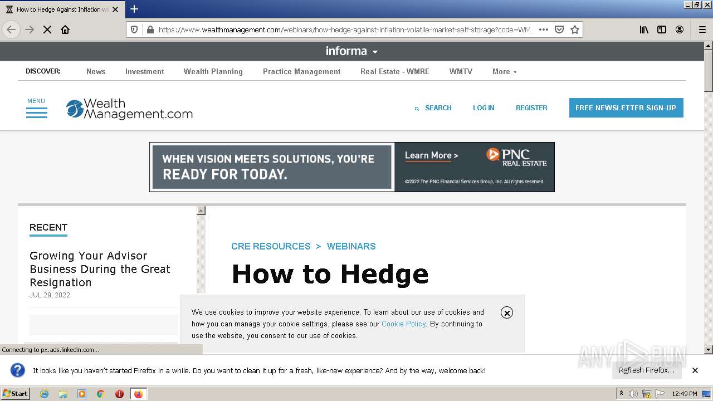Screen dimensions: 713x401
Task: Click the show desktop monitor icon
Action: (x=707, y=394)
